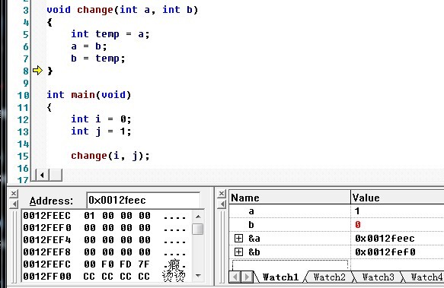This screenshot has width=444, height=288.
Task: Click the Watch panel's left-arrow docking button
Action: click(222, 204)
